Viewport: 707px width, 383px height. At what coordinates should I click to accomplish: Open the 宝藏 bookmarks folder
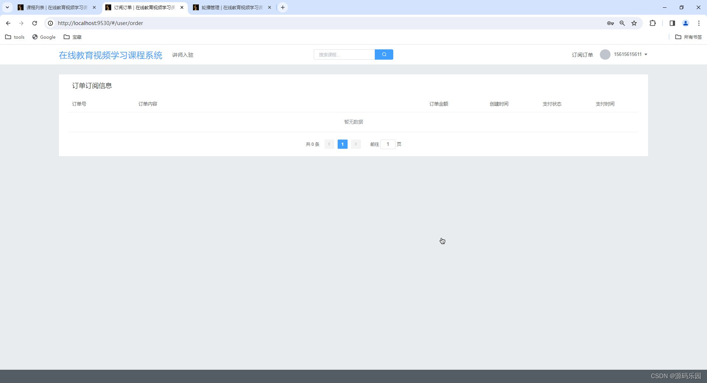coord(73,37)
